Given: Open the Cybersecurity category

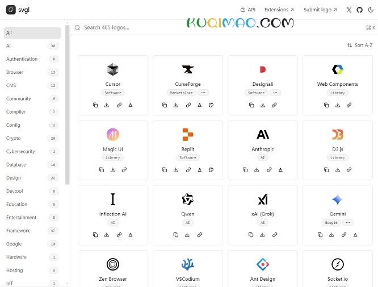Looking at the screenshot, I should tap(32, 151).
